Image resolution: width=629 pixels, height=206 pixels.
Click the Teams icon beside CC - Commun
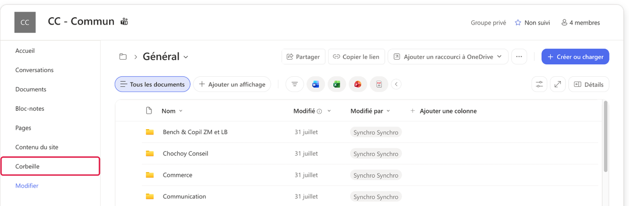(x=124, y=21)
